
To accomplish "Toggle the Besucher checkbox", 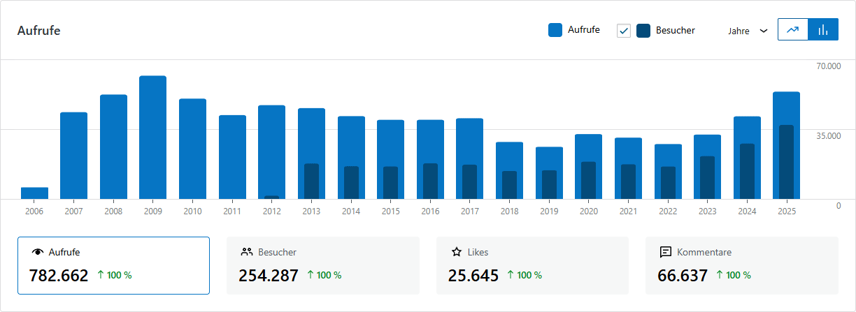I will coord(624,30).
